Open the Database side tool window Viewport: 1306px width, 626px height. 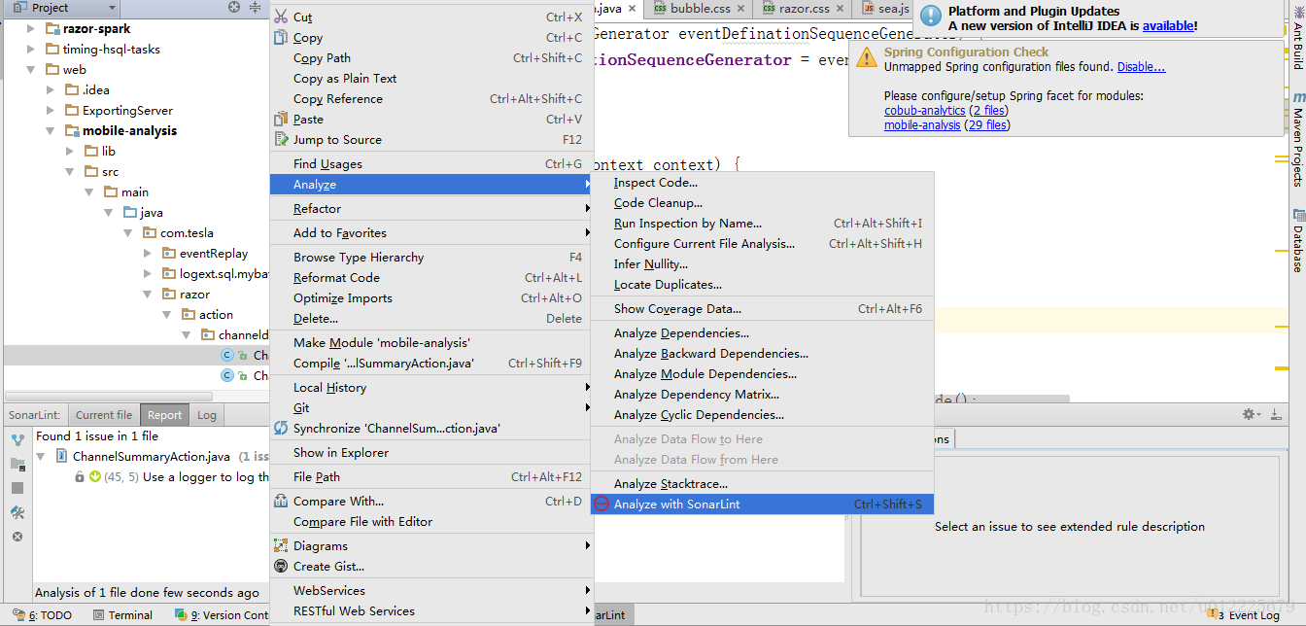1297,241
